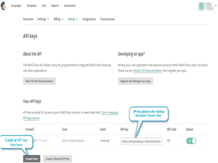
Task: Expand the account dropdown arrow
Action: pos(216,6)
